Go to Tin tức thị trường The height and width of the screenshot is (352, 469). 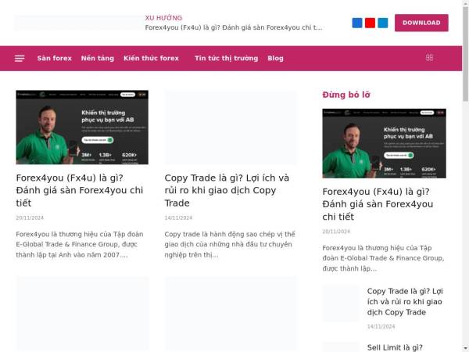[226, 58]
